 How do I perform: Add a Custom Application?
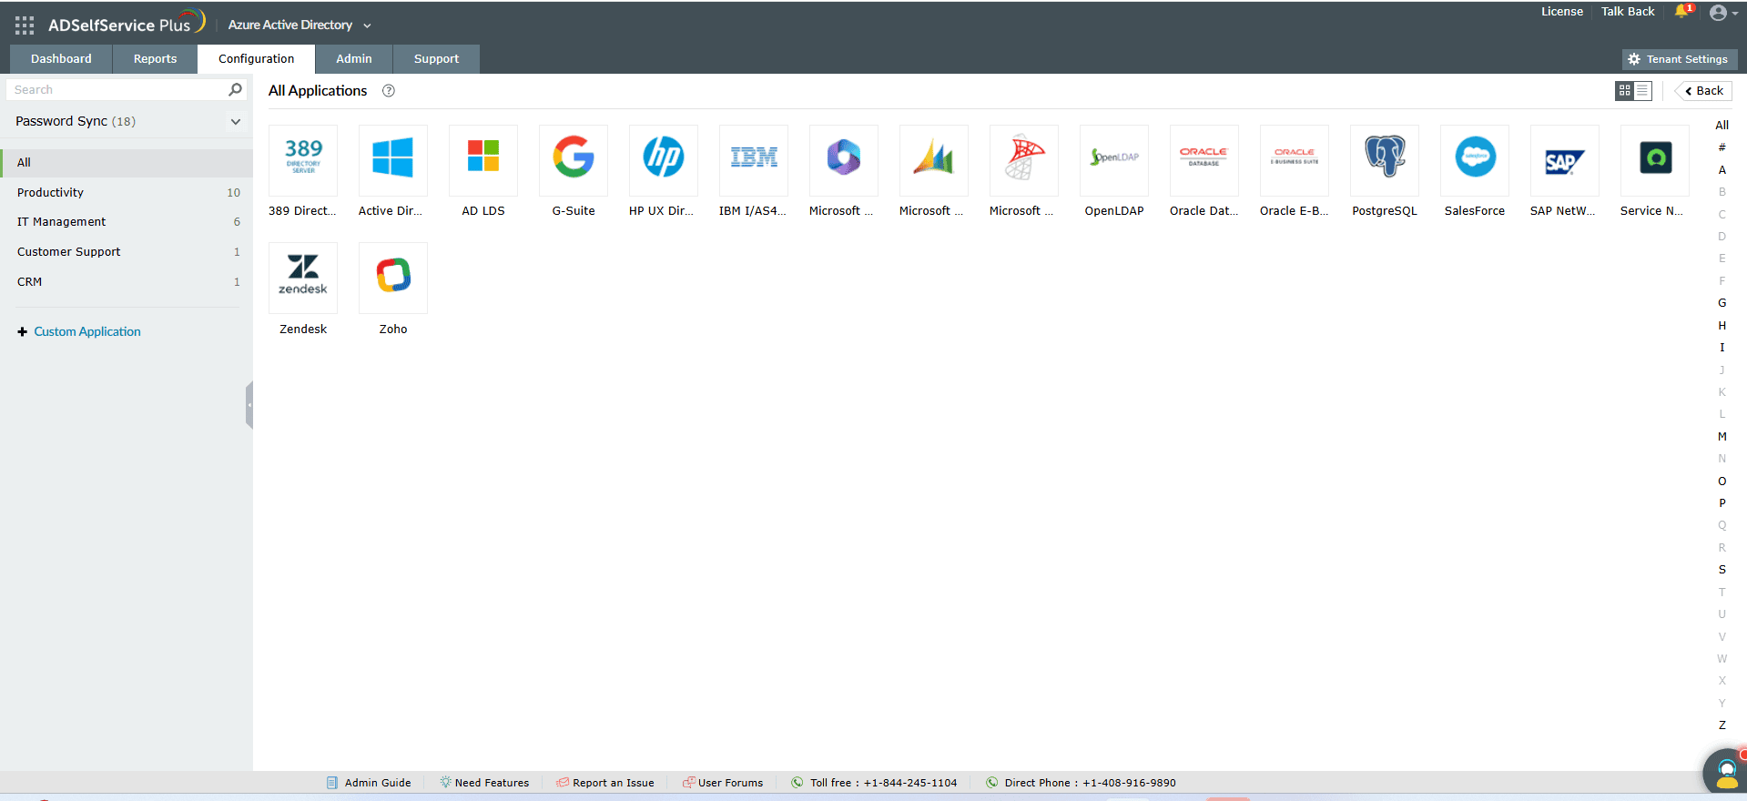pyautogui.click(x=79, y=332)
